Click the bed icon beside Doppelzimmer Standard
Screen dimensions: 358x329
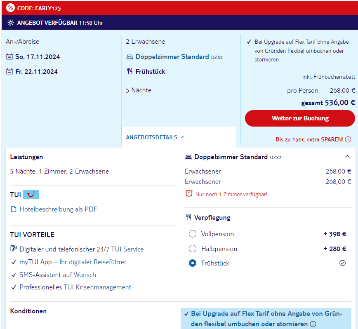(130, 57)
